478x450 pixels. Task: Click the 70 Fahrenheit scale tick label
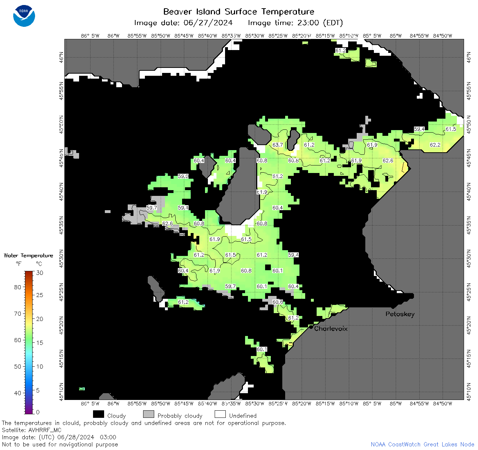click(x=18, y=313)
